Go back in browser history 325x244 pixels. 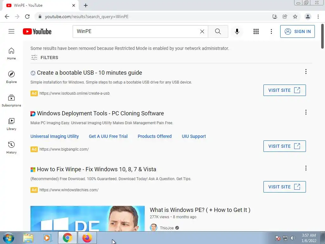point(7,17)
